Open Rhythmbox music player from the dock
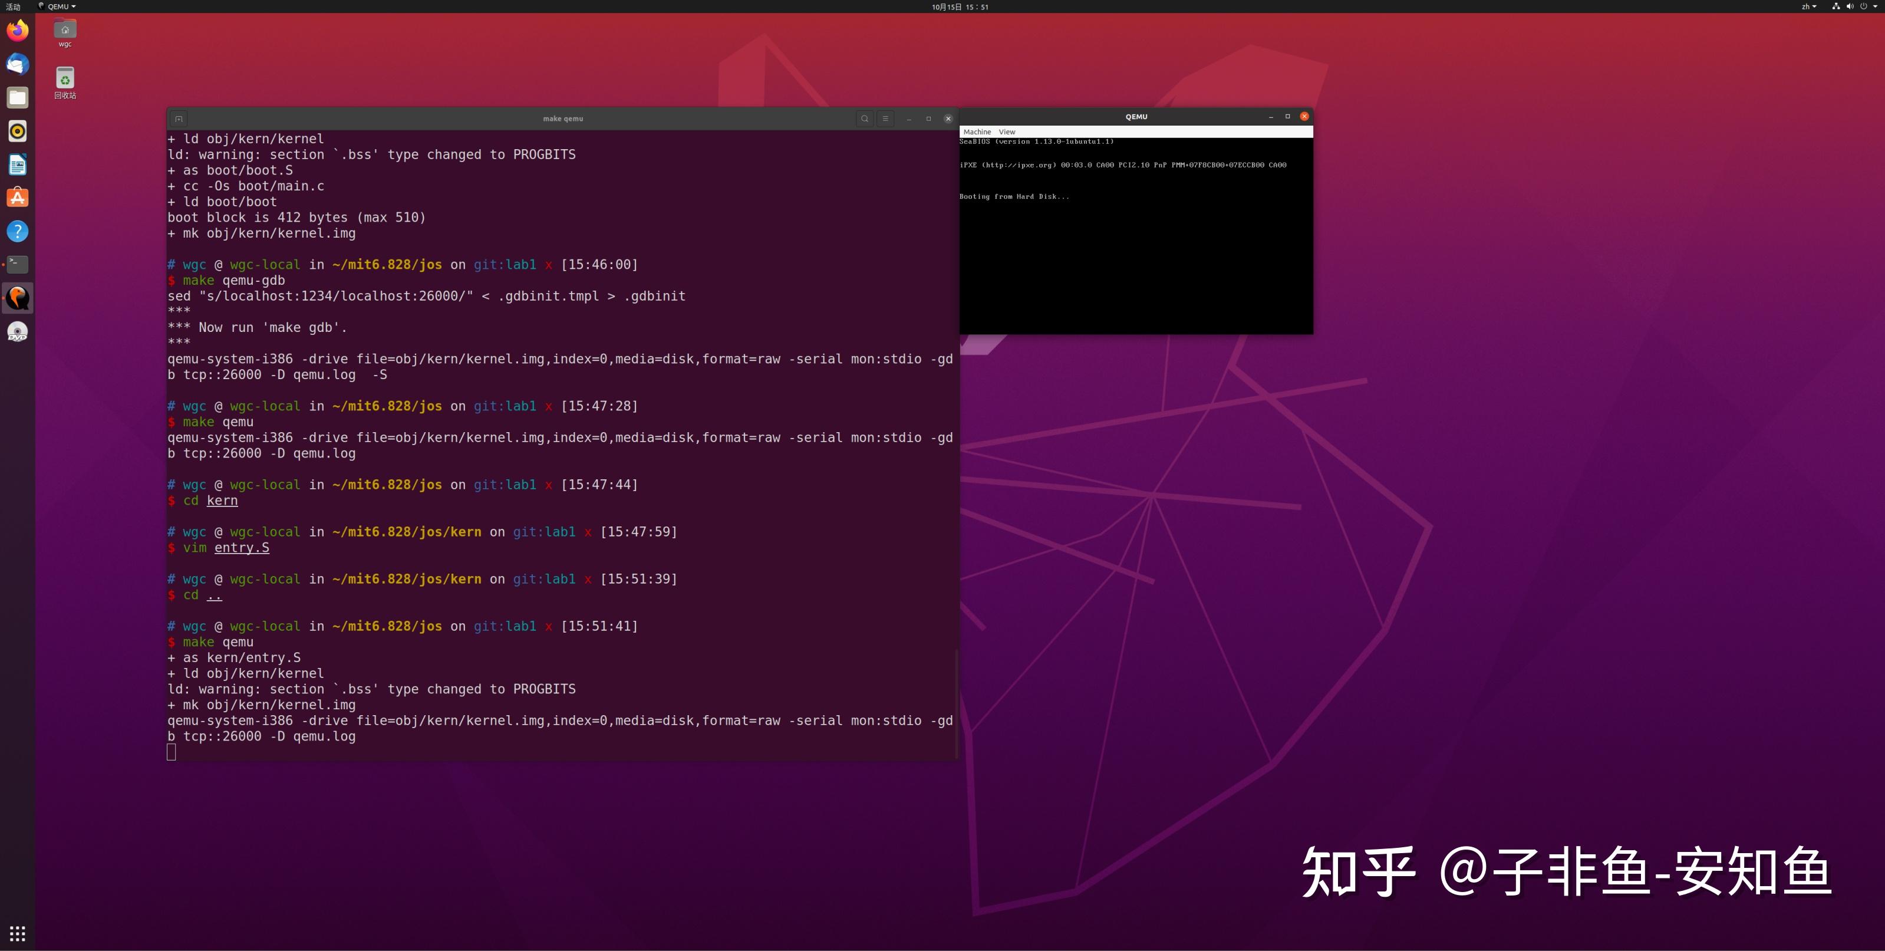Screen dimensions: 1885x951 pos(18,131)
